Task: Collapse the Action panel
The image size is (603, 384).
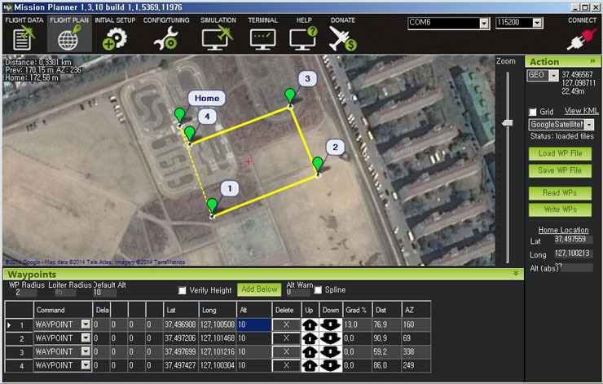Action: point(592,61)
